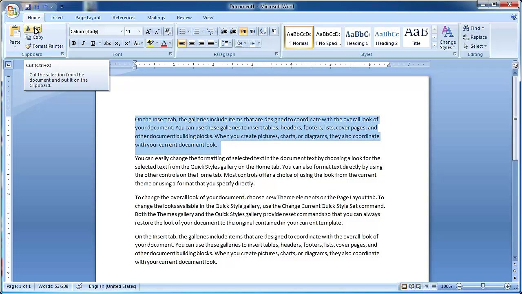Apply the No Spacing style

point(328,38)
